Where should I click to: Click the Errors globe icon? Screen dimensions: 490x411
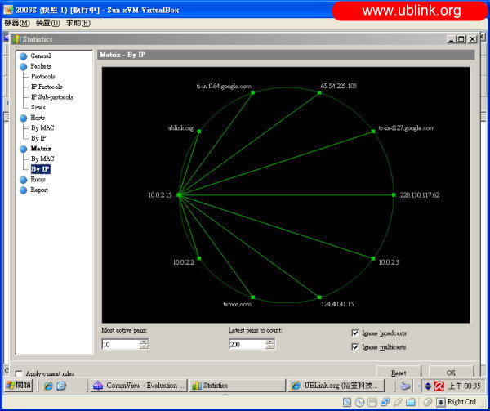pos(24,180)
